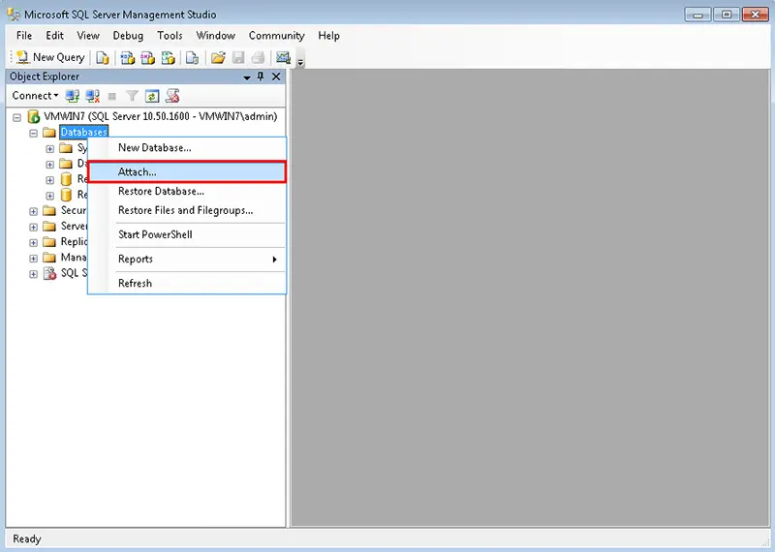Click Start PowerShell in the context menu
The height and width of the screenshot is (552, 775).
pyautogui.click(x=187, y=234)
